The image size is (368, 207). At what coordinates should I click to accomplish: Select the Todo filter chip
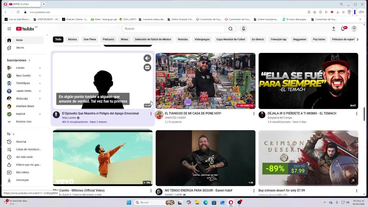point(58,39)
